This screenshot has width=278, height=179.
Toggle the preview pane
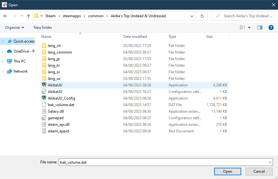260,28
